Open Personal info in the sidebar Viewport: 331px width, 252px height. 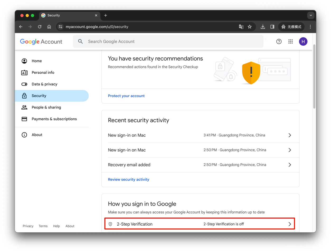(52, 73)
